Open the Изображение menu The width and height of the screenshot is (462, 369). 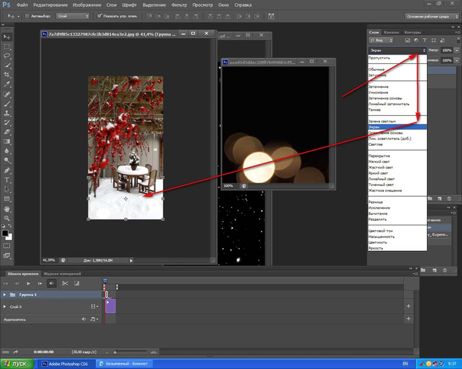click(x=87, y=5)
